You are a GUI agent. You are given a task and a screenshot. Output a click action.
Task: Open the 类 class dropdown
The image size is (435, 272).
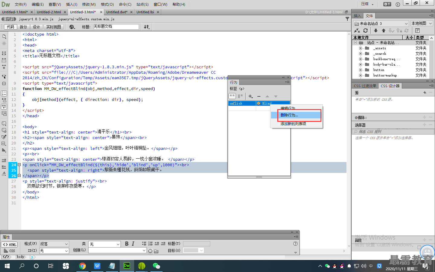point(105,244)
